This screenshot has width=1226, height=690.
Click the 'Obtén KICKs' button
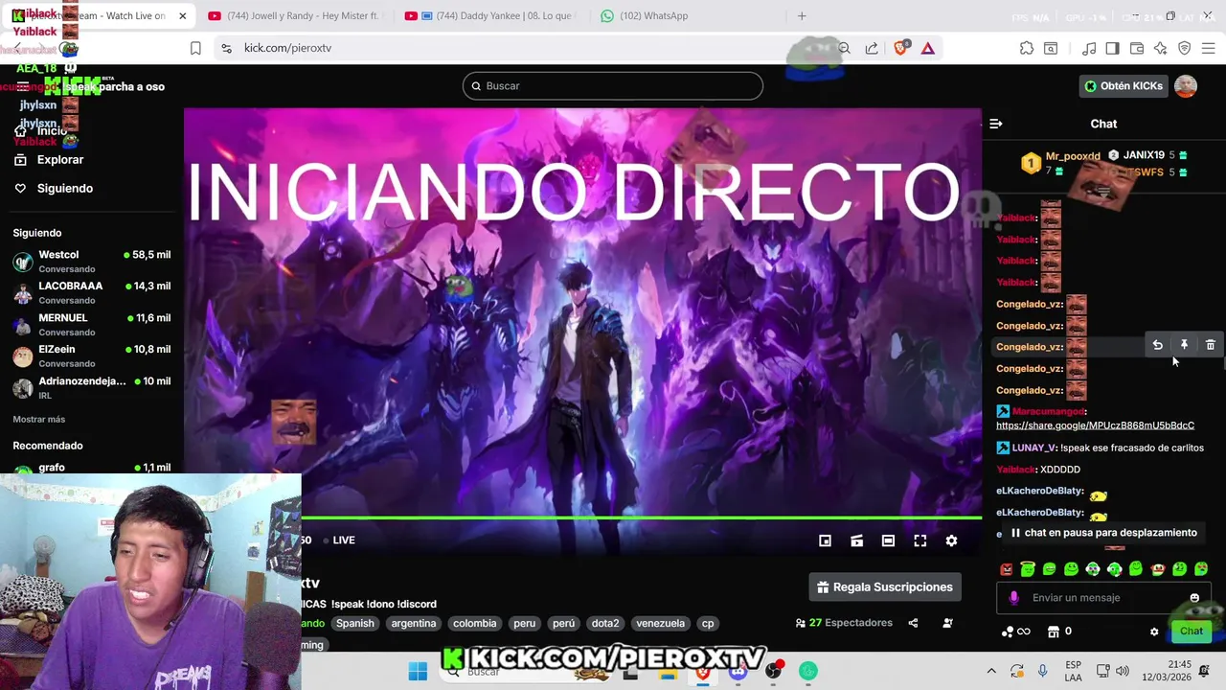pyautogui.click(x=1124, y=86)
